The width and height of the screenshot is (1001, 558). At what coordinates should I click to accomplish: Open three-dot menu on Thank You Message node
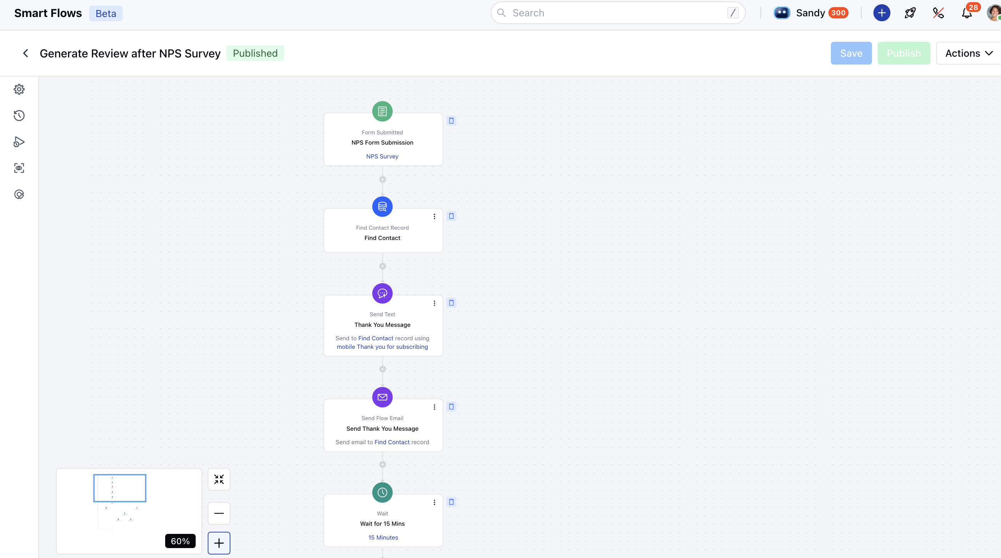point(435,303)
